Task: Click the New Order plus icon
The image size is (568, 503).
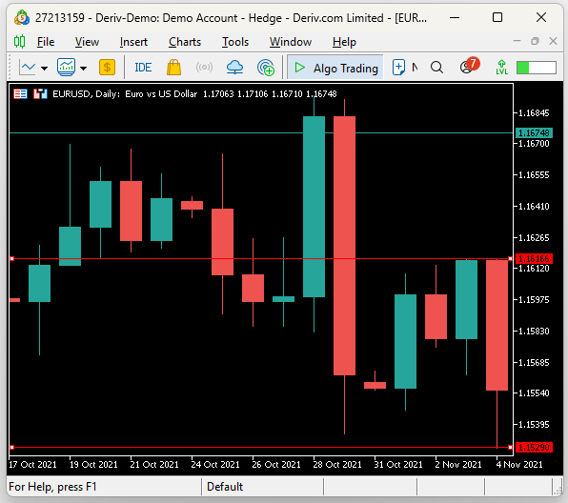Action: (398, 68)
